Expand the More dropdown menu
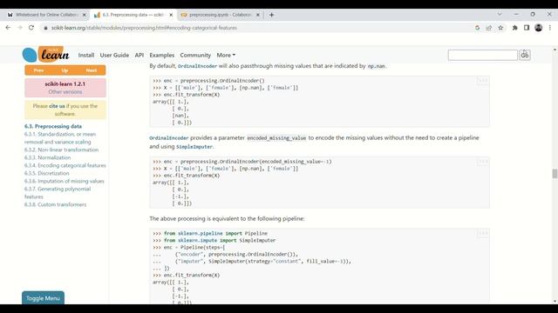Viewport: 558px width, 313px height. [226, 56]
